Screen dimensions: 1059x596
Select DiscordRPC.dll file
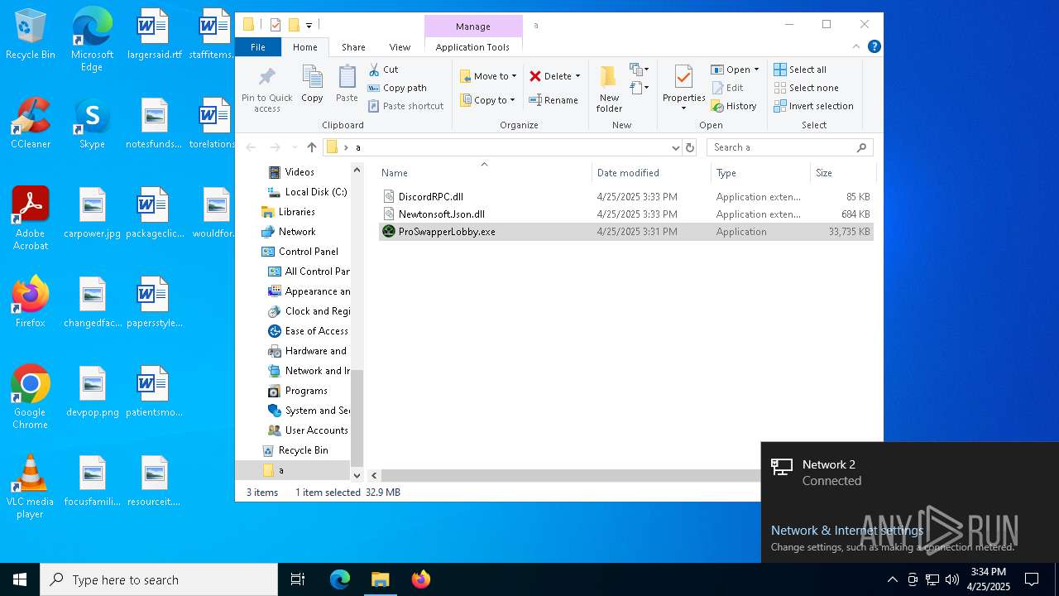(x=625, y=197)
